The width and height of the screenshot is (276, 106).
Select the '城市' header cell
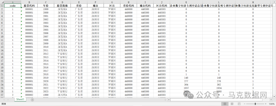pos(95,6)
